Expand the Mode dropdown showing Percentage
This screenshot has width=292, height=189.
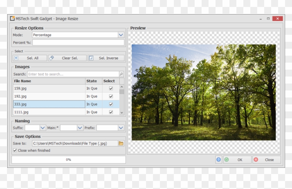click(121, 35)
